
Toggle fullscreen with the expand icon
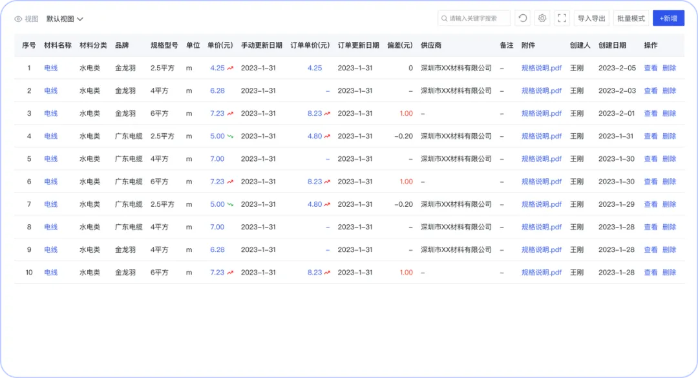562,18
